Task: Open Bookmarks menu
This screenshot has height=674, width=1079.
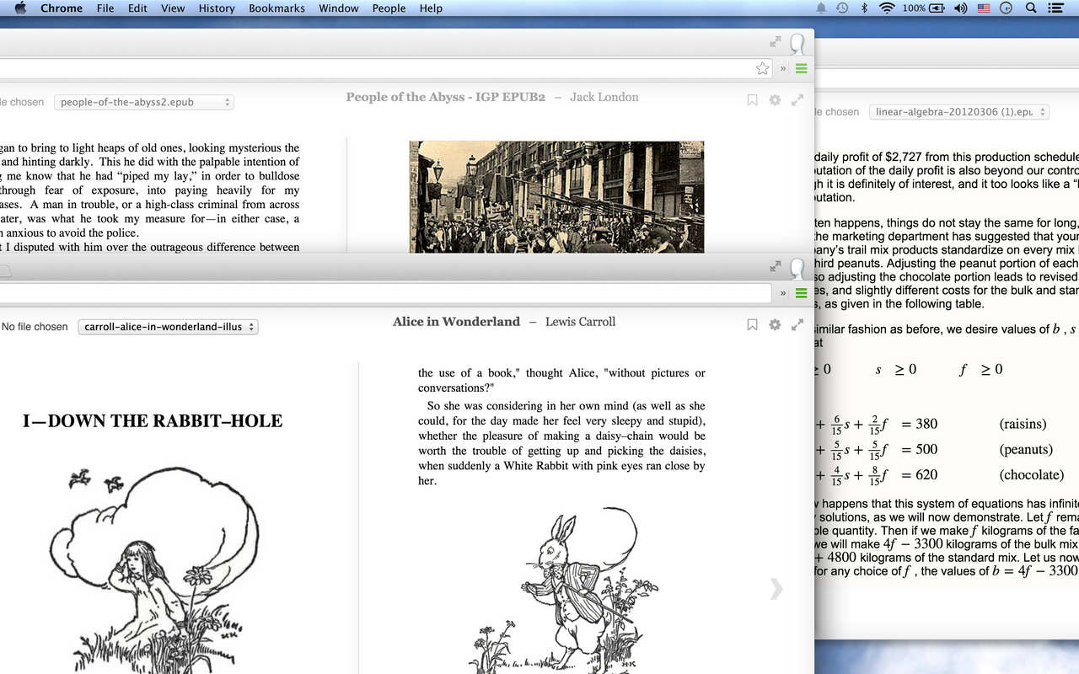Action: coord(277,8)
